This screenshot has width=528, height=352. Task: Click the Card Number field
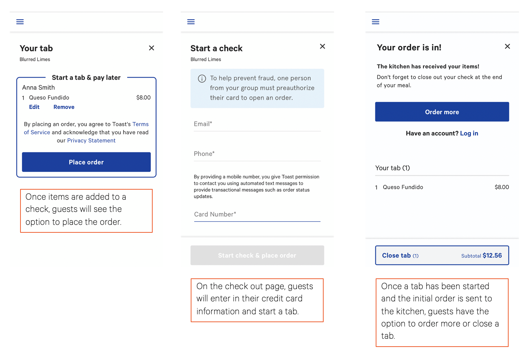pos(257,214)
